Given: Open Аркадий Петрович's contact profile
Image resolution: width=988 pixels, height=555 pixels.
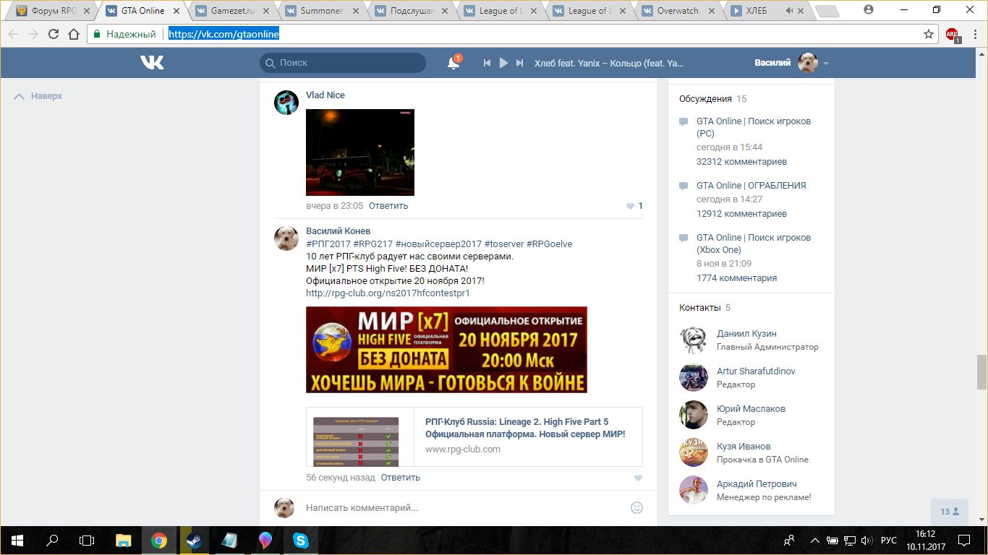Looking at the screenshot, I should click(x=757, y=484).
